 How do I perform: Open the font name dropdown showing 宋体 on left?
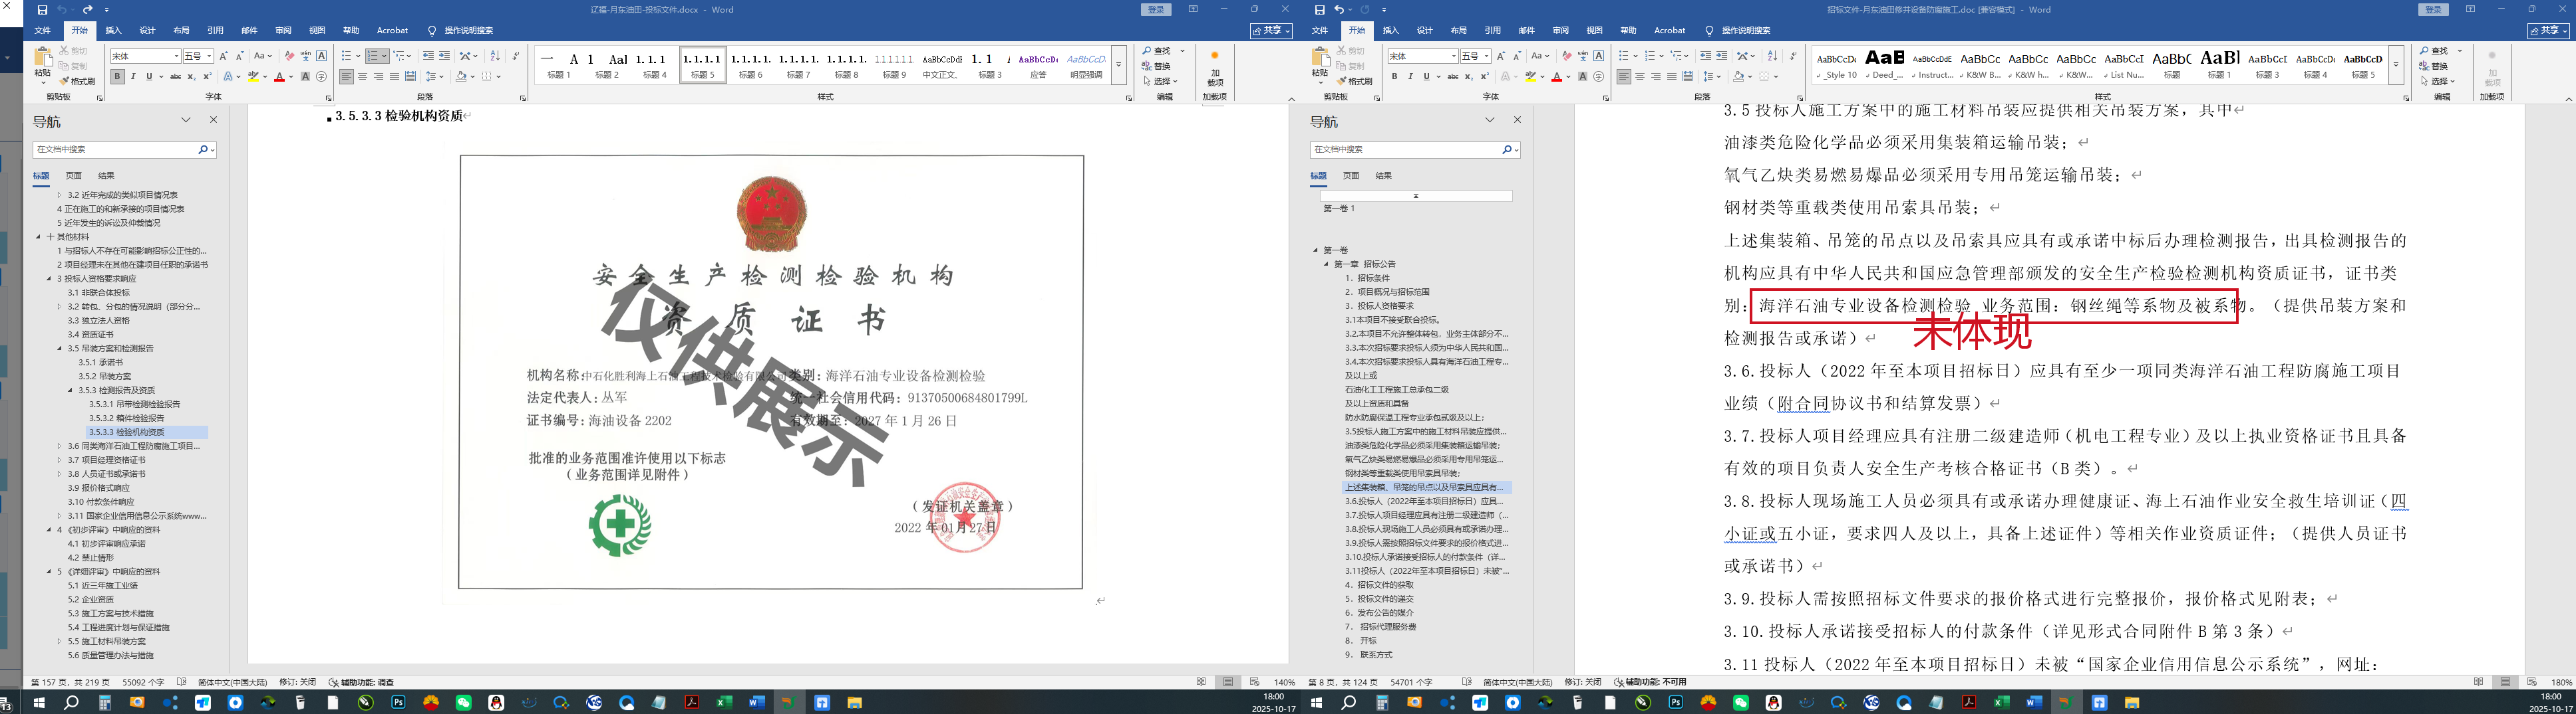(177, 56)
